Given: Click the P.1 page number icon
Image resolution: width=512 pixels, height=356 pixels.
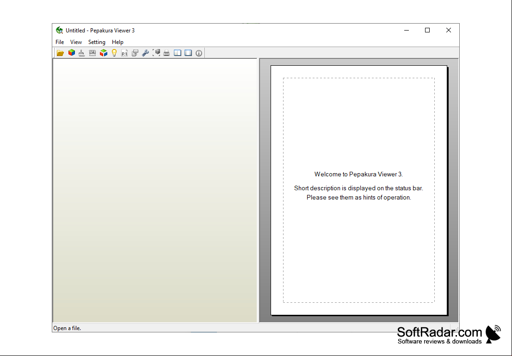Looking at the screenshot, I should [124, 53].
